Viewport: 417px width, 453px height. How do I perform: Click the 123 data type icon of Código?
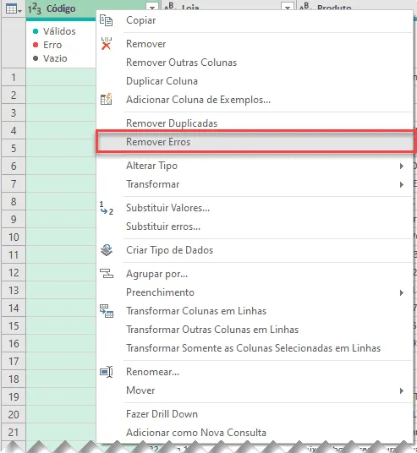[x=35, y=9]
